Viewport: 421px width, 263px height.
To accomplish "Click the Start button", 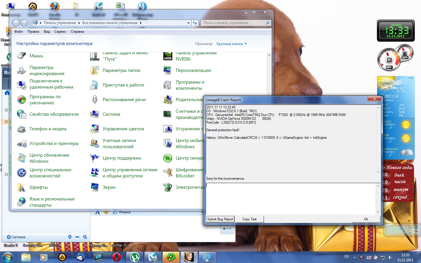I will coord(8,257).
